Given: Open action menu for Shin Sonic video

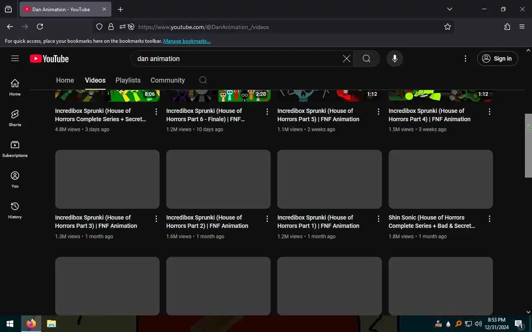Looking at the screenshot, I should click(490, 218).
